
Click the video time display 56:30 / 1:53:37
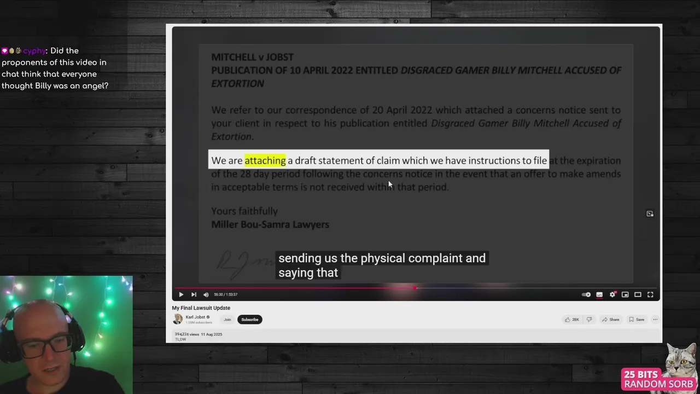point(225,294)
